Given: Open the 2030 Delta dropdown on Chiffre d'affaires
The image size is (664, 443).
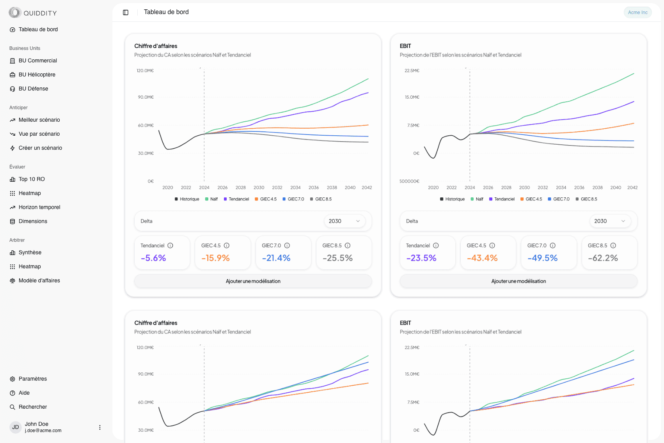Looking at the screenshot, I should pyautogui.click(x=344, y=221).
